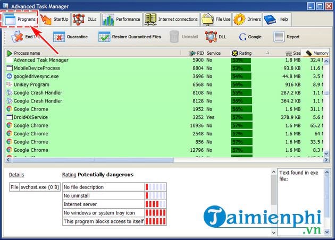Viewport: 335px width, 240px height.
Task: Open the File Use tab
Action: pyautogui.click(x=216, y=20)
